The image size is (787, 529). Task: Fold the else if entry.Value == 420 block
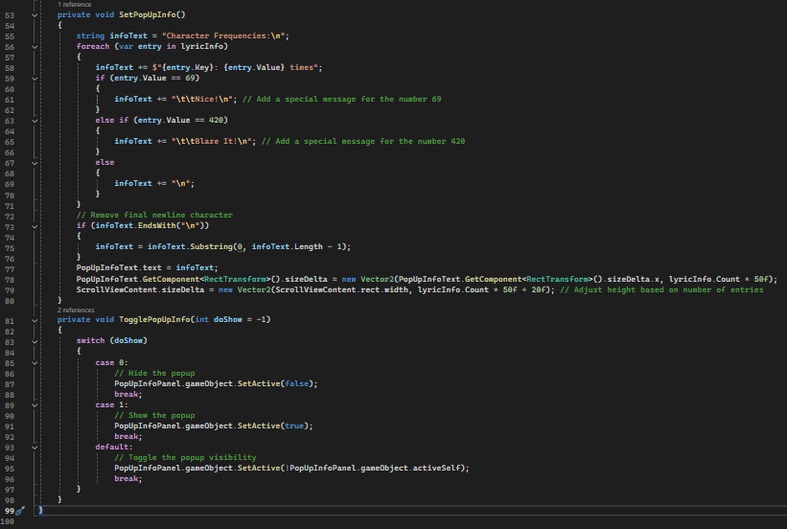pyautogui.click(x=36, y=120)
